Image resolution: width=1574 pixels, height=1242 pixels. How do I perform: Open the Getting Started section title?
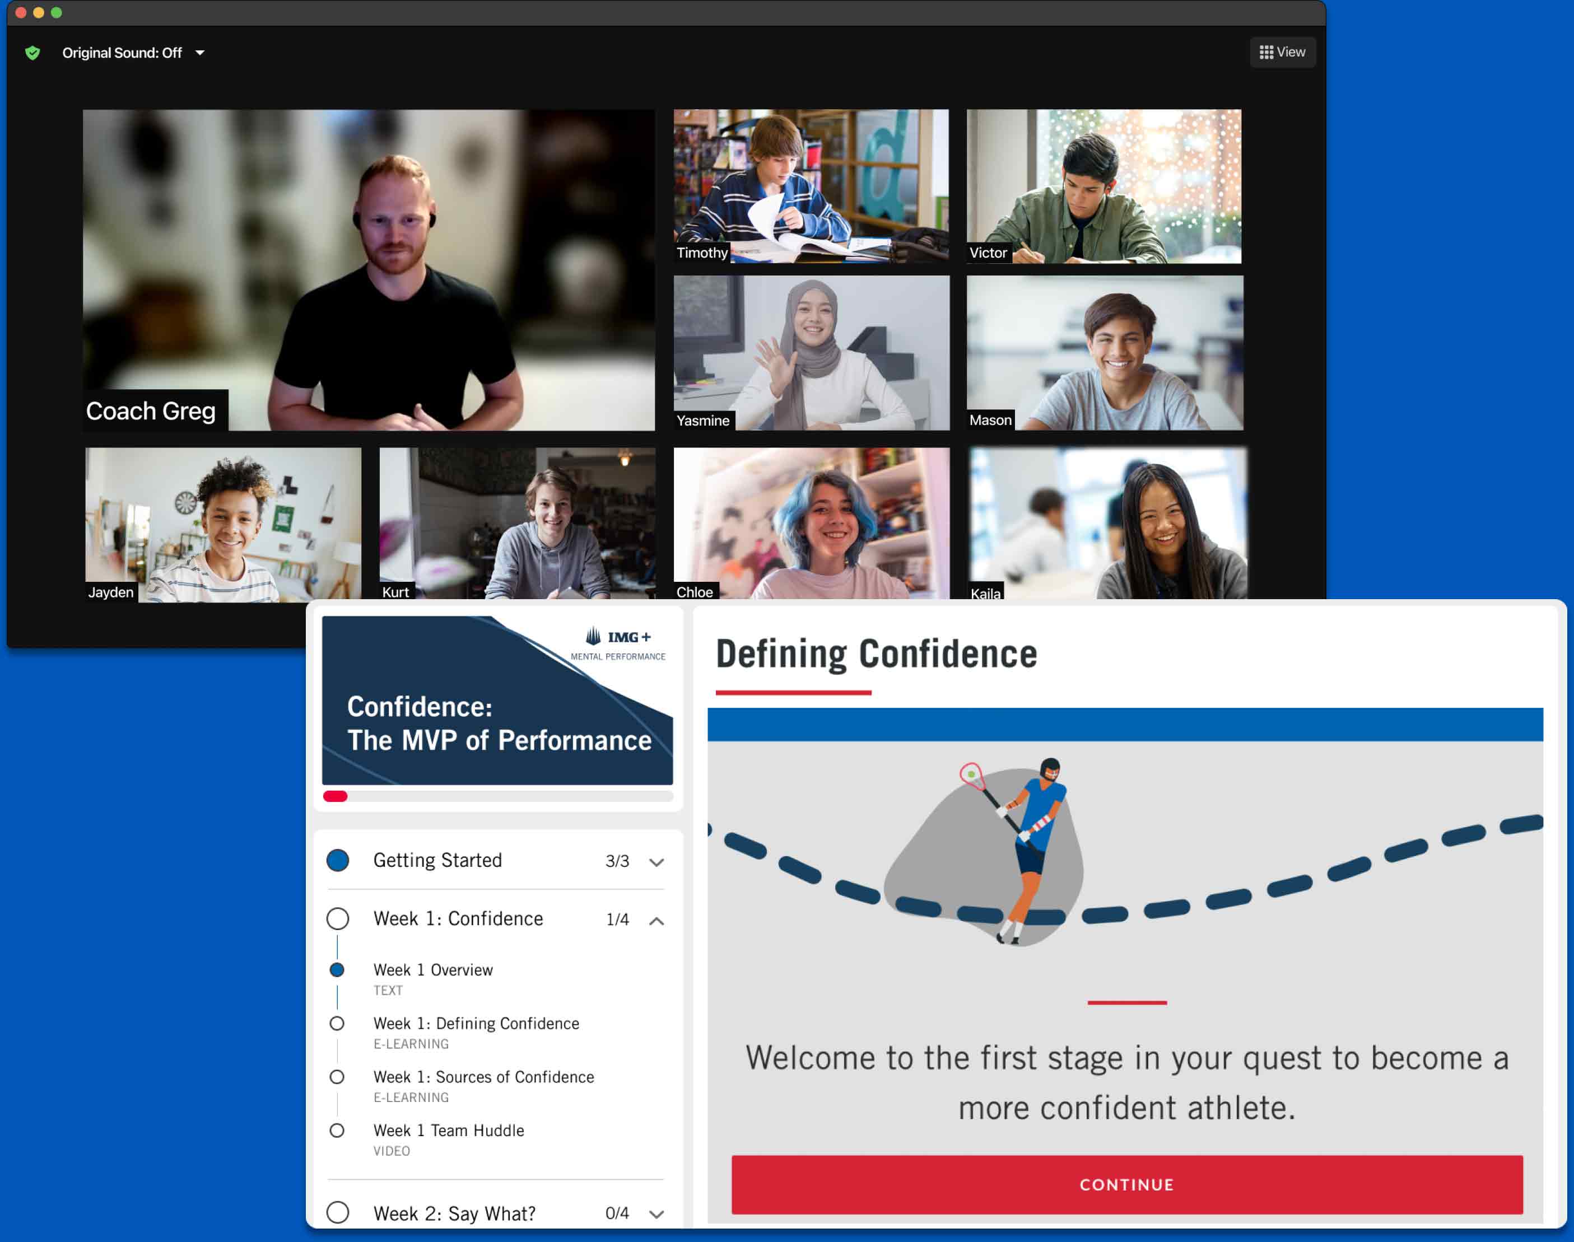pos(438,860)
